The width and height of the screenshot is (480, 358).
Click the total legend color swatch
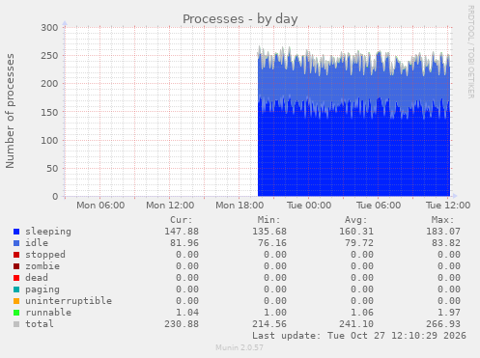tap(16, 324)
